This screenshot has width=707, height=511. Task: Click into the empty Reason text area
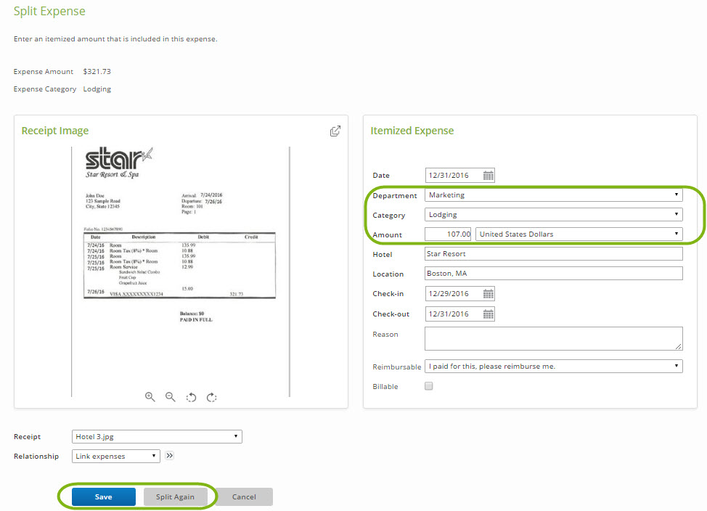click(x=554, y=339)
